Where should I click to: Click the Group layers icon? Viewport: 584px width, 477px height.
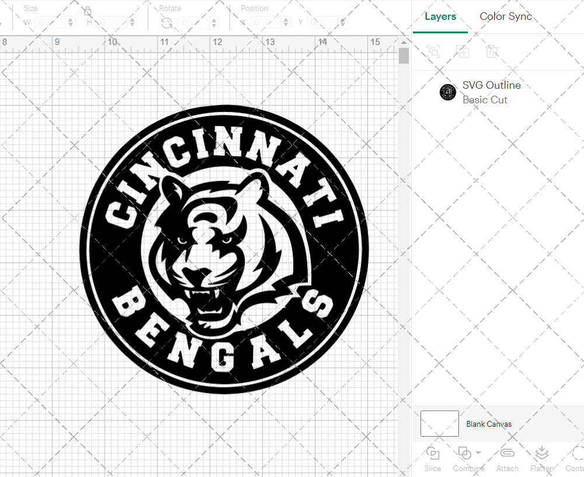[433, 51]
